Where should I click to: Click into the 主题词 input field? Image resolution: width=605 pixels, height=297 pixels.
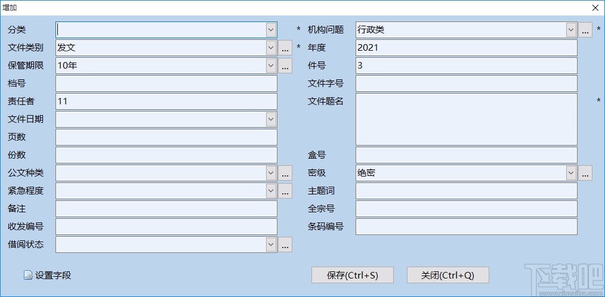pos(467,191)
